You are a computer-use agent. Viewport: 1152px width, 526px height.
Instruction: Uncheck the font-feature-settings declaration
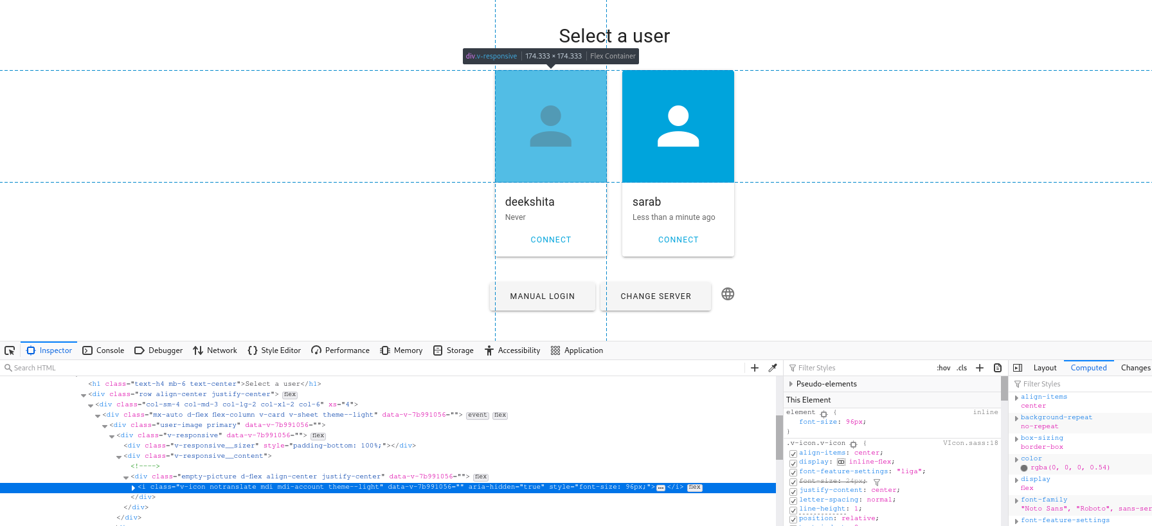793,473
